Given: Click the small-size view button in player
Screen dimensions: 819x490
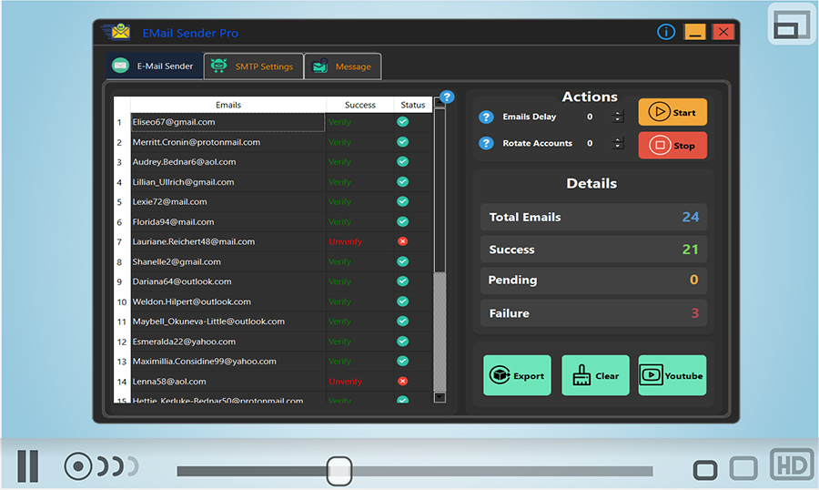Looking at the screenshot, I should pyautogui.click(x=705, y=470).
